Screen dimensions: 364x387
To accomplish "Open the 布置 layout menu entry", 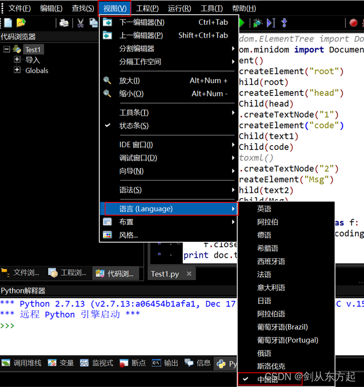I will (169, 222).
